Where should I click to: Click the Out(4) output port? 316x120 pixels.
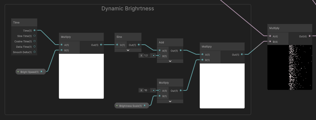309,36
